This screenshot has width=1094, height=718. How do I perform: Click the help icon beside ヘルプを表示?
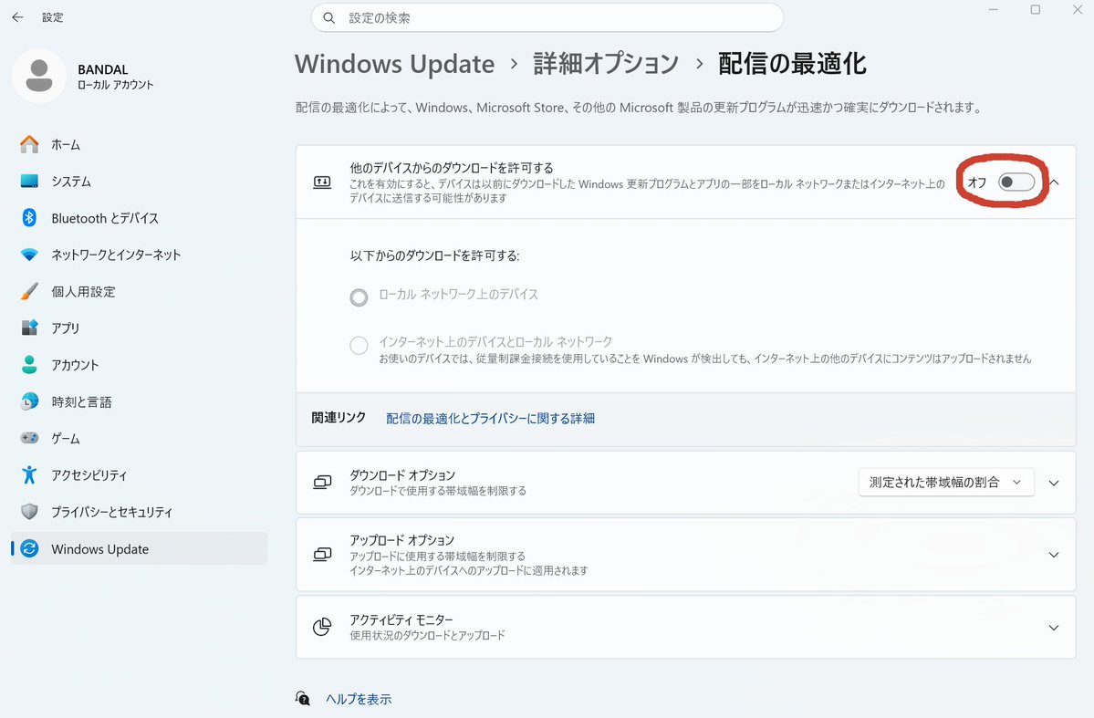303,699
